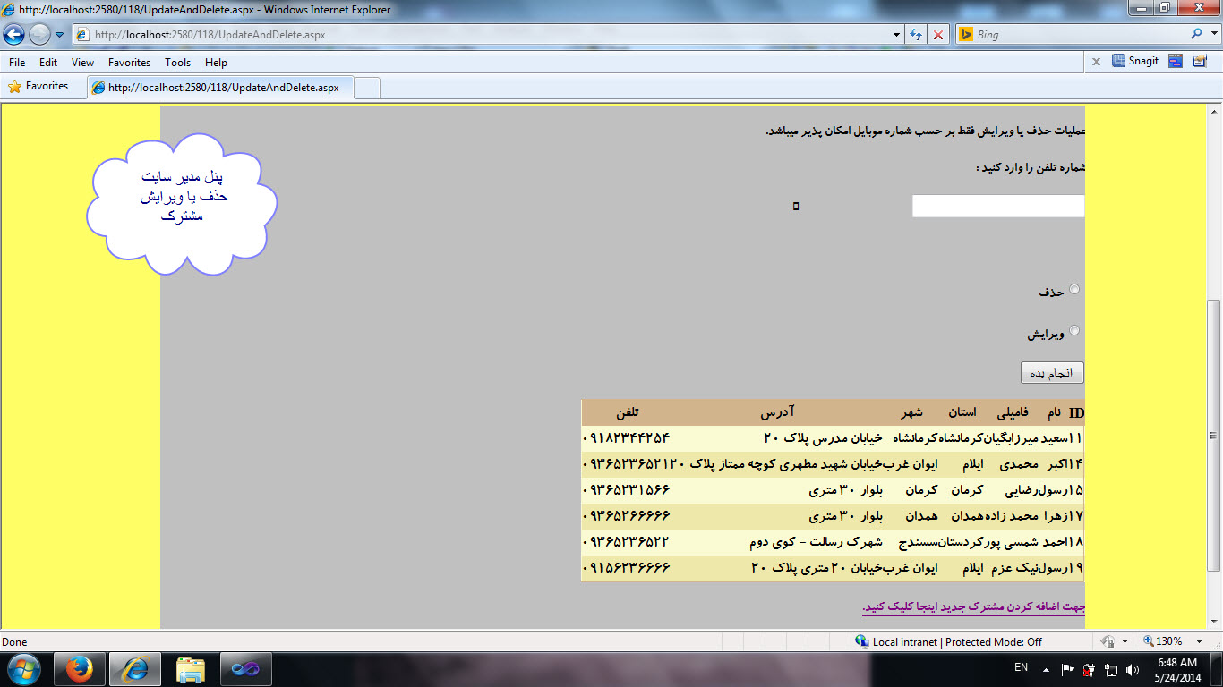Click the magnifier search icon beside Bing
Viewport: 1223px width, 687px height.
(1197, 34)
